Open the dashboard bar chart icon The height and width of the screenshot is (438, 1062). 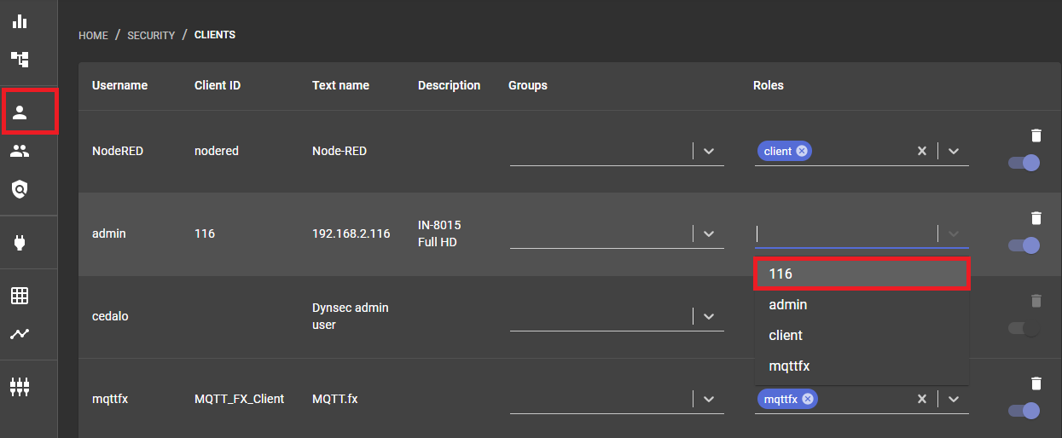pos(20,20)
